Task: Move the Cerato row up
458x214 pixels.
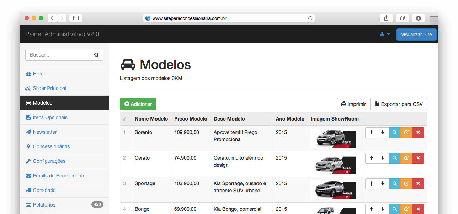Action: [x=371, y=158]
